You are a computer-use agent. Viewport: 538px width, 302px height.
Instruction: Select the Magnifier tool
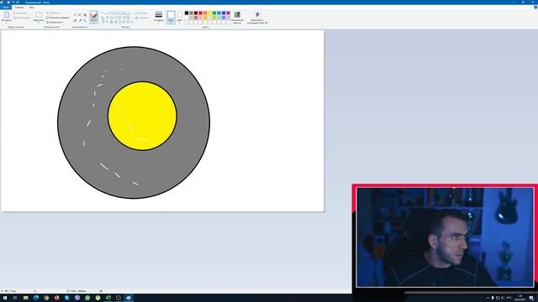(x=84, y=20)
